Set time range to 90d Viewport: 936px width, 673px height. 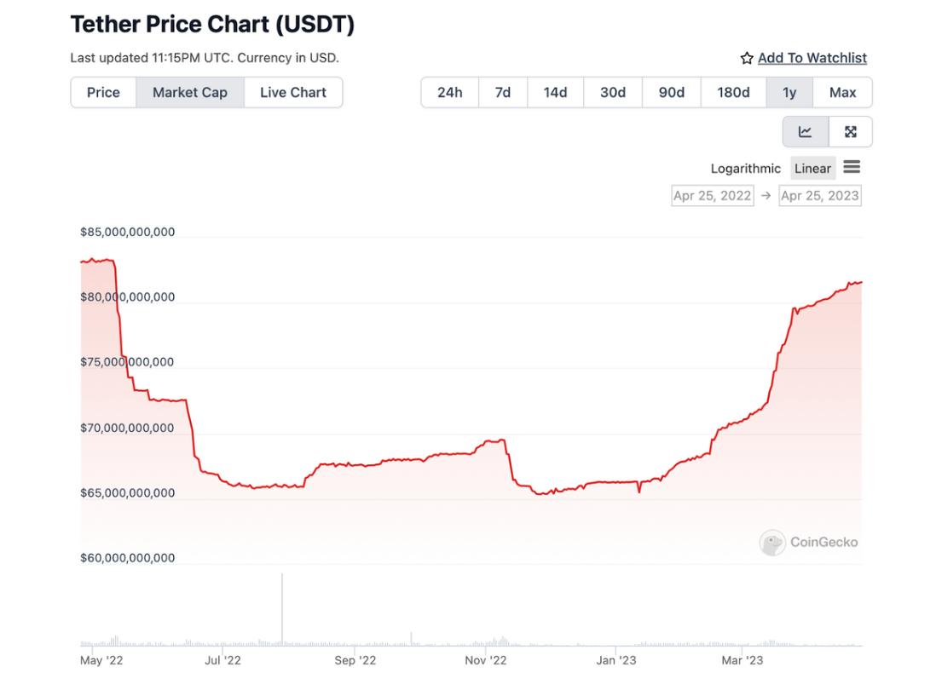(x=672, y=93)
